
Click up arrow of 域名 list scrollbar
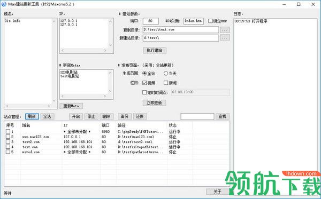coord(54,21)
